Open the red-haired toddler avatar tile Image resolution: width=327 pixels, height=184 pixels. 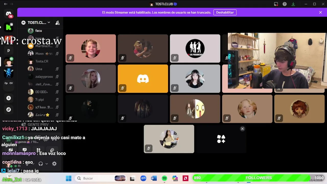coord(247,109)
